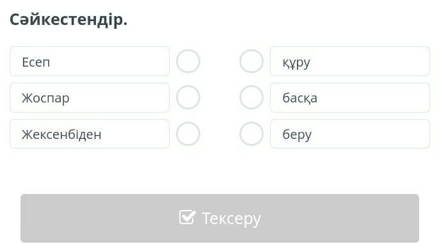Select the connector circle beside Есеп

coord(188,61)
